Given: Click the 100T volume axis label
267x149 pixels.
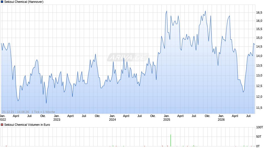Looking at the screenshot, I should (x=260, y=127).
